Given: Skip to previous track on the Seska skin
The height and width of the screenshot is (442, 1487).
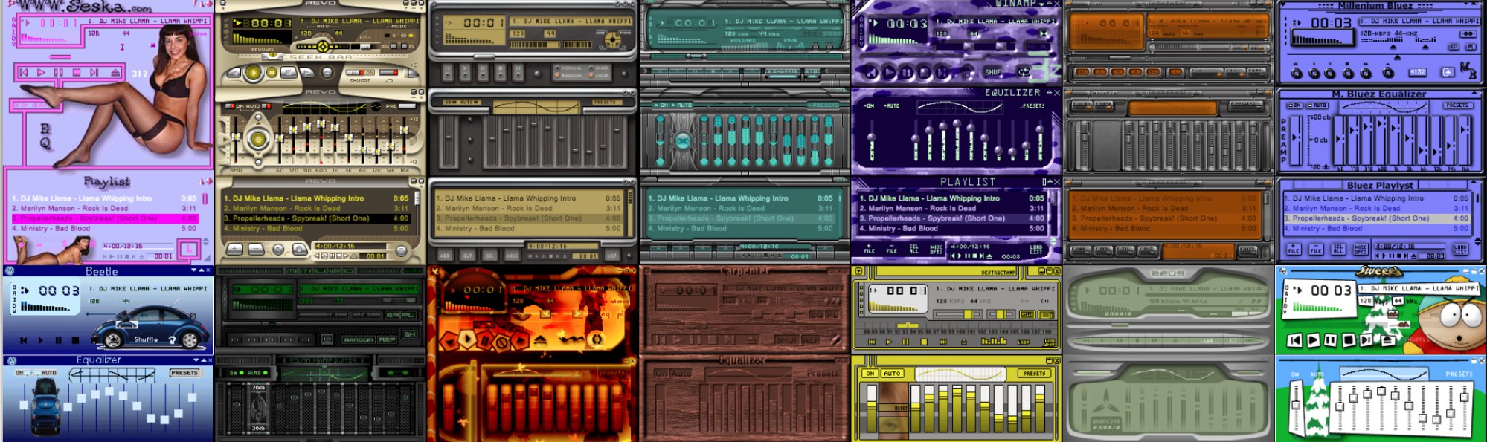Looking at the screenshot, I should [x=23, y=72].
